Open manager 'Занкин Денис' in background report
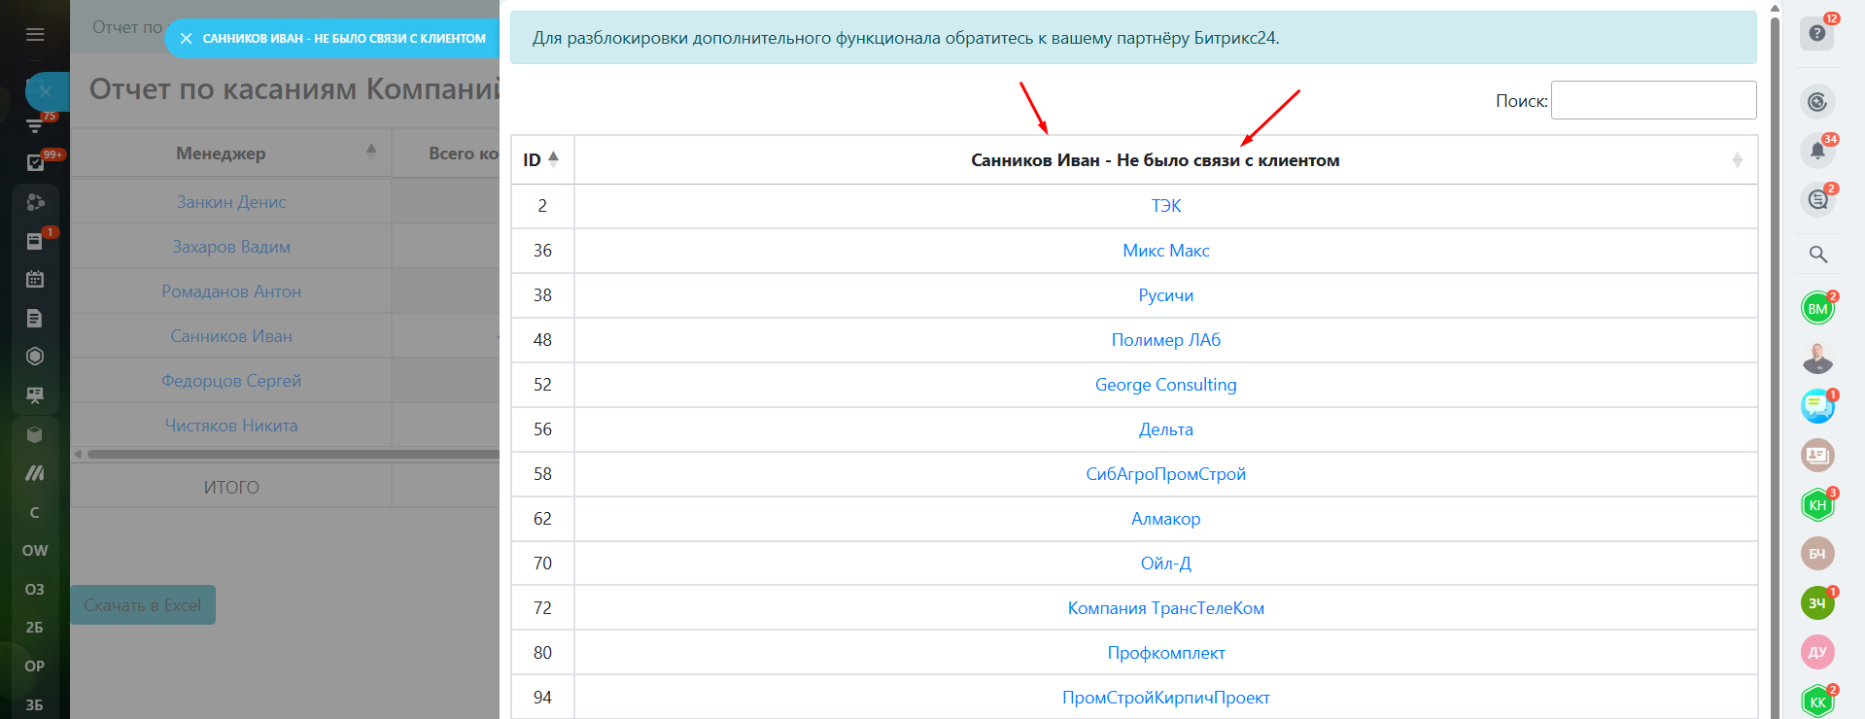Image resolution: width=1865 pixels, height=719 pixels. (x=231, y=202)
